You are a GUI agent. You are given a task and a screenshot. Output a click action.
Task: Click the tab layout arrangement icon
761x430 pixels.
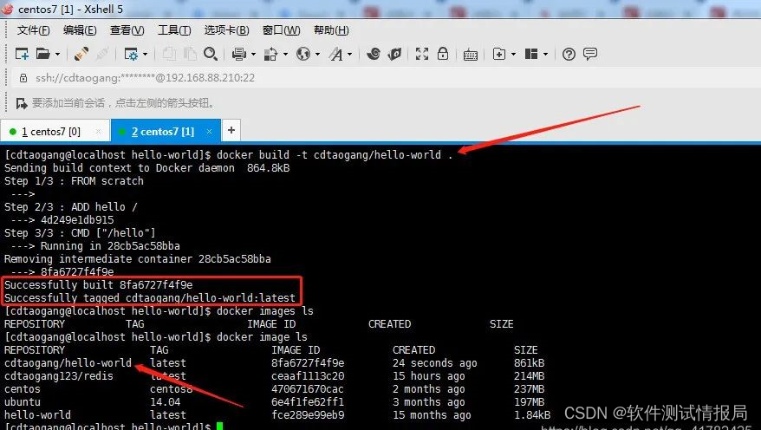531,54
